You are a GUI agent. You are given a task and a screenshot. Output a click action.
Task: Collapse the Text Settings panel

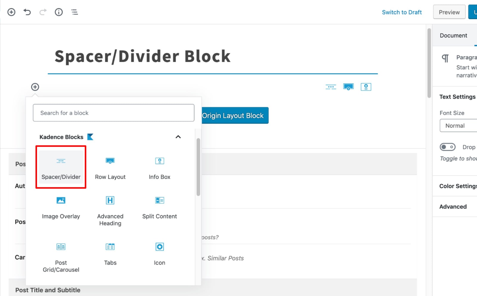click(455, 97)
